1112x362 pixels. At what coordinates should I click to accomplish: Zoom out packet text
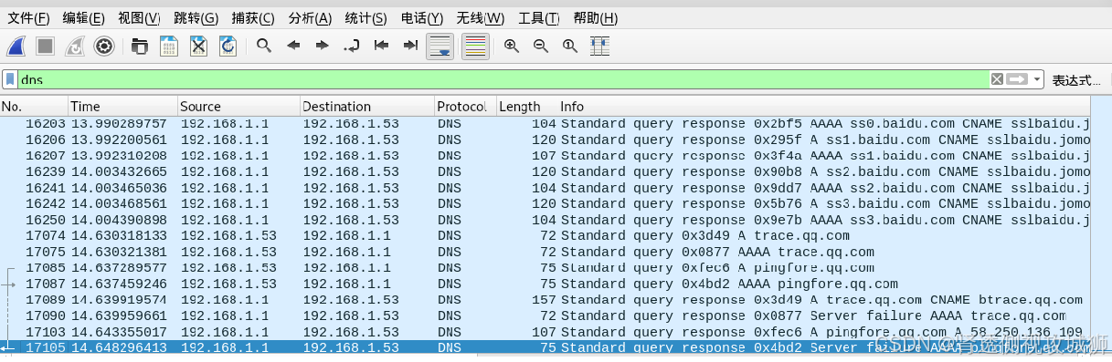pyautogui.click(x=541, y=46)
